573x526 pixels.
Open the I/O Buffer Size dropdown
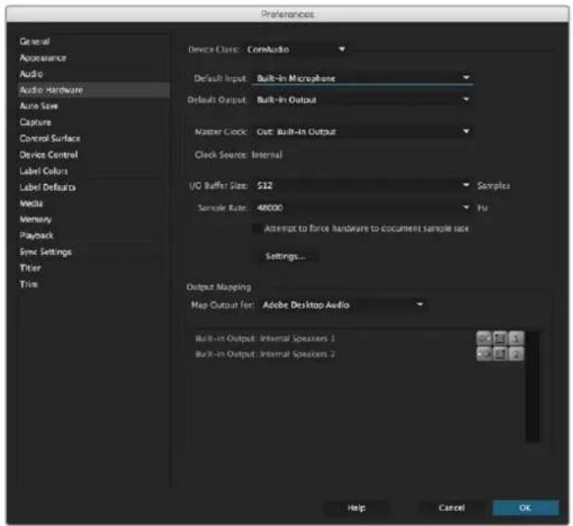pos(363,186)
